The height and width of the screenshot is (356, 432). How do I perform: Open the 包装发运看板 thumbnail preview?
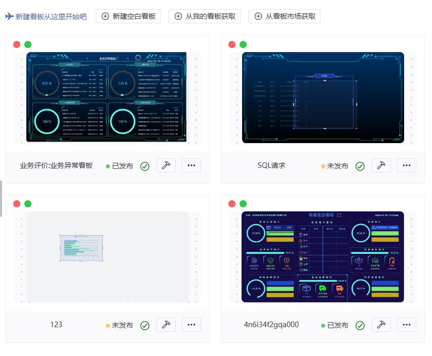tap(323, 257)
